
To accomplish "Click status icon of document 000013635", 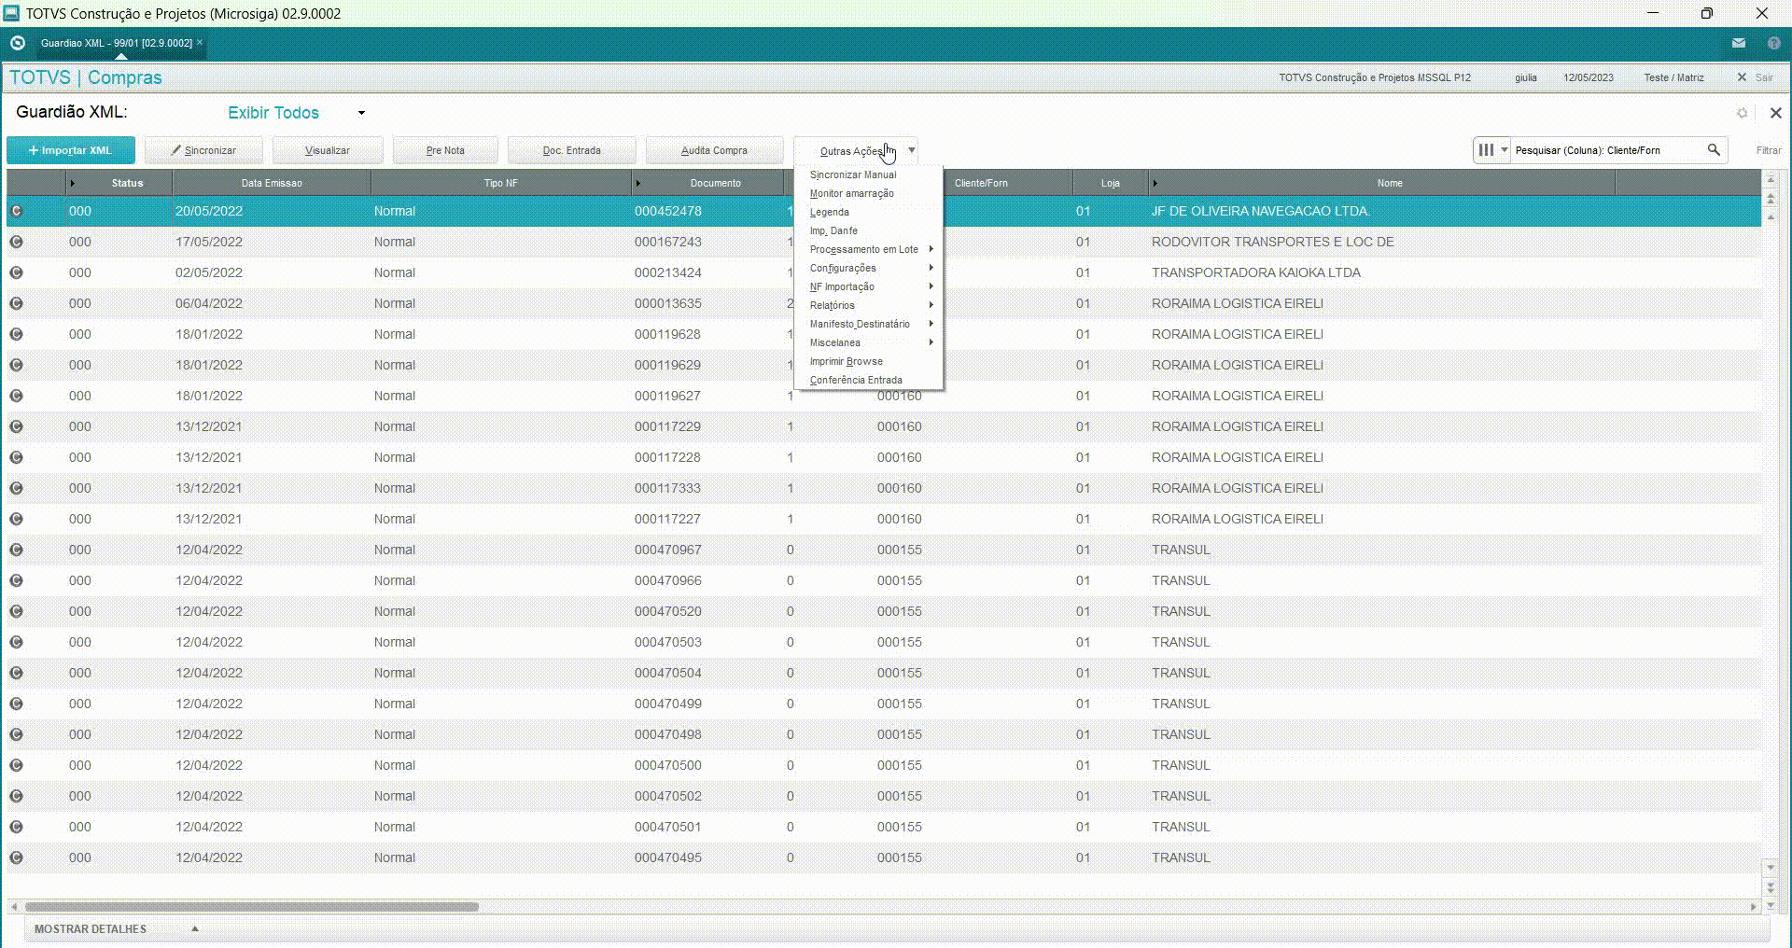I will (x=16, y=303).
